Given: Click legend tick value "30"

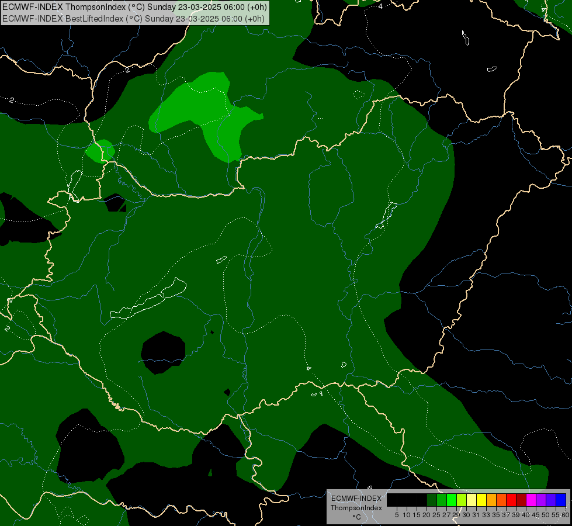Looking at the screenshot, I should pos(466,515).
